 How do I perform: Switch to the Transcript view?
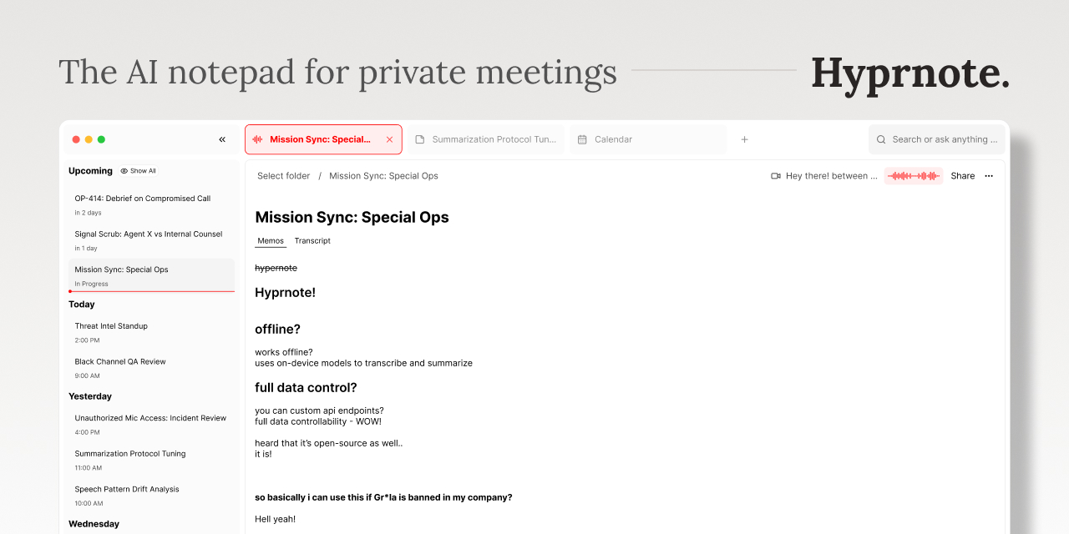tap(312, 241)
